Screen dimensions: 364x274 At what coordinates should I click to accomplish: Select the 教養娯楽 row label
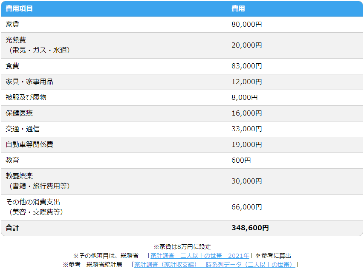[19, 176]
